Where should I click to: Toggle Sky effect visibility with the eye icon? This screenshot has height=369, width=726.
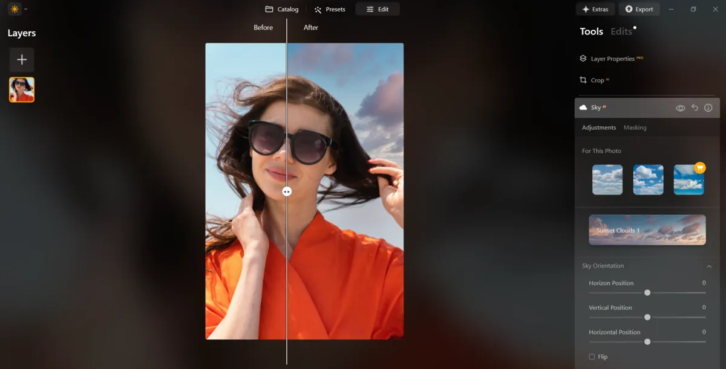[680, 107]
